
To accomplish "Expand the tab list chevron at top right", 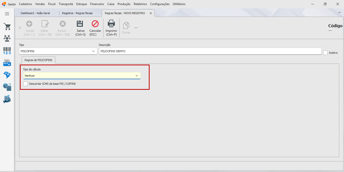I will [x=339, y=12].
